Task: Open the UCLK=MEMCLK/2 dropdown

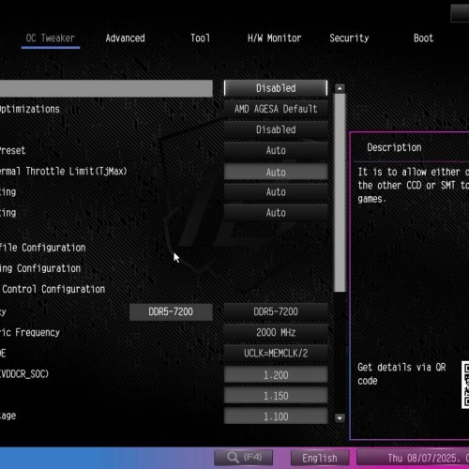Action: point(276,354)
